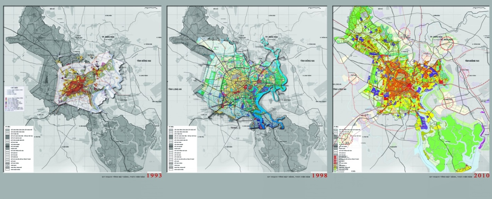
Task: Click Tỉnh Đồng Nai label on 1993 map
Action: (x=143, y=61)
